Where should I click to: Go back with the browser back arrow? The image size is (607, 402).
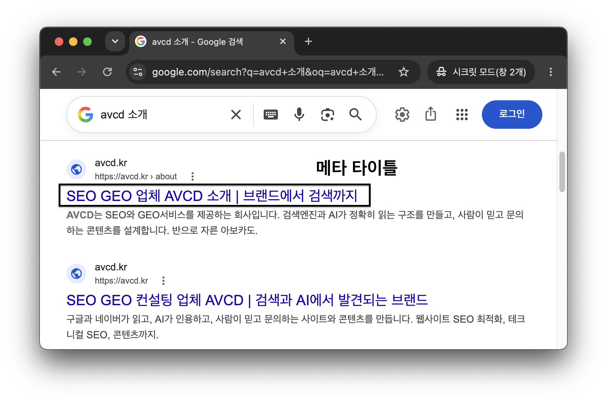pos(57,72)
